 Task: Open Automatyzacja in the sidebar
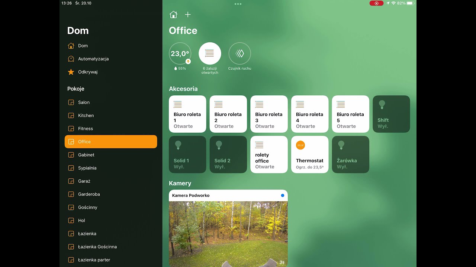(x=111, y=59)
